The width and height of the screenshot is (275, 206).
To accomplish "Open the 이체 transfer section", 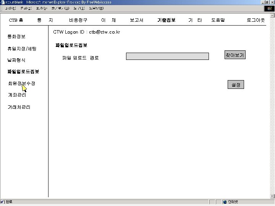I will [108, 20].
